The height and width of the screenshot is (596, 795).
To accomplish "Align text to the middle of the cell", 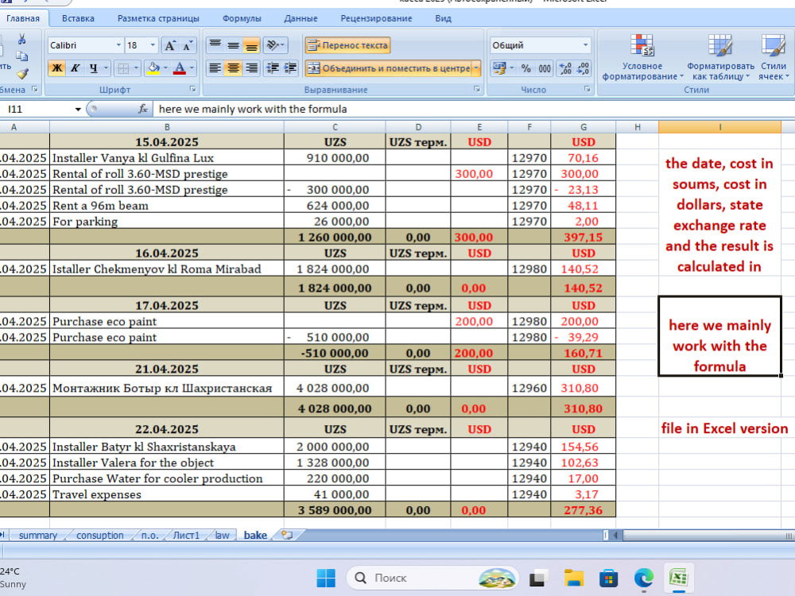I will coord(233,45).
